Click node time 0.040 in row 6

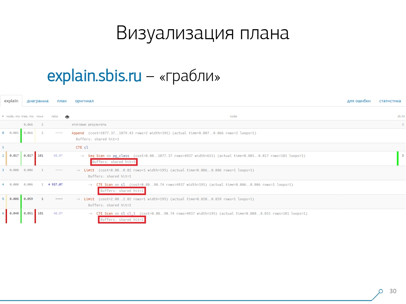pos(14,213)
